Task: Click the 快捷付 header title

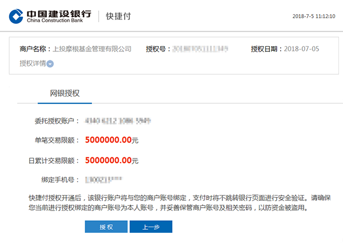Action: tap(118, 17)
